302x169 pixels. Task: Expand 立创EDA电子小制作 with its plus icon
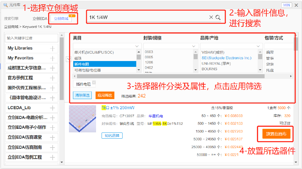(x=52, y=128)
